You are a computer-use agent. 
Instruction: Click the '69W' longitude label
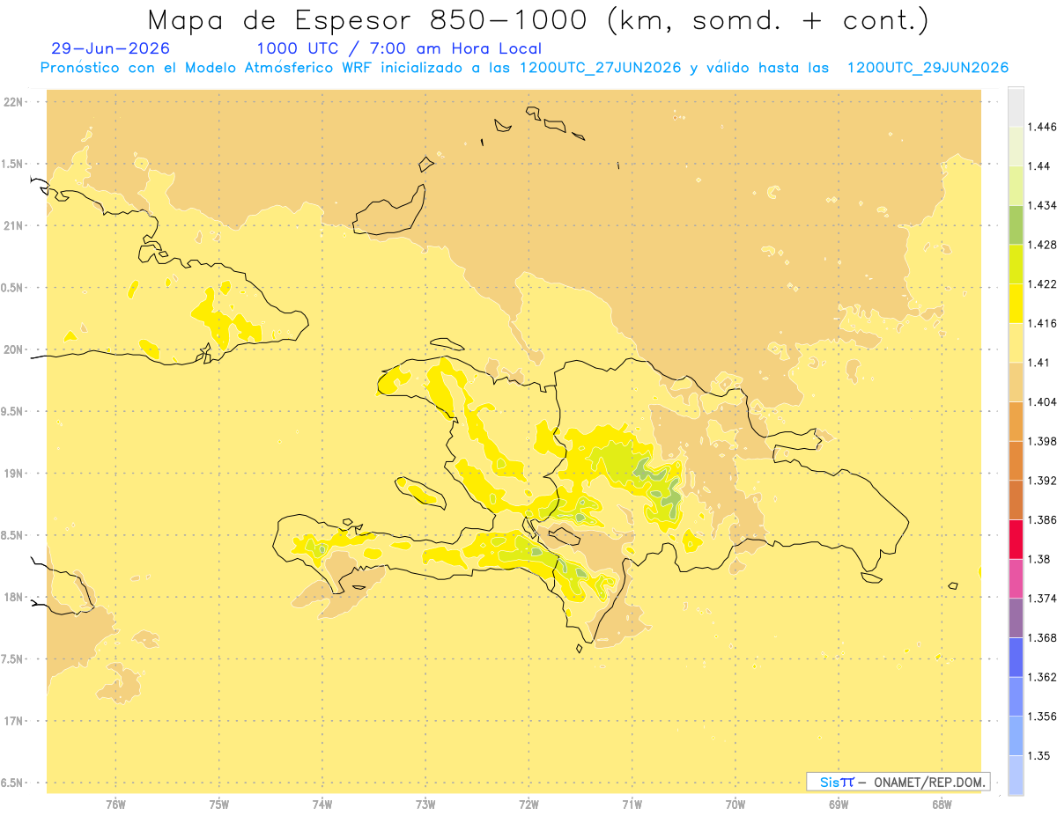click(839, 805)
